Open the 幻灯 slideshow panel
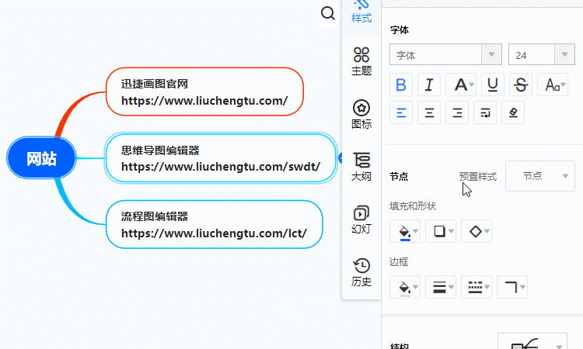This screenshot has height=349, width=583. [361, 219]
